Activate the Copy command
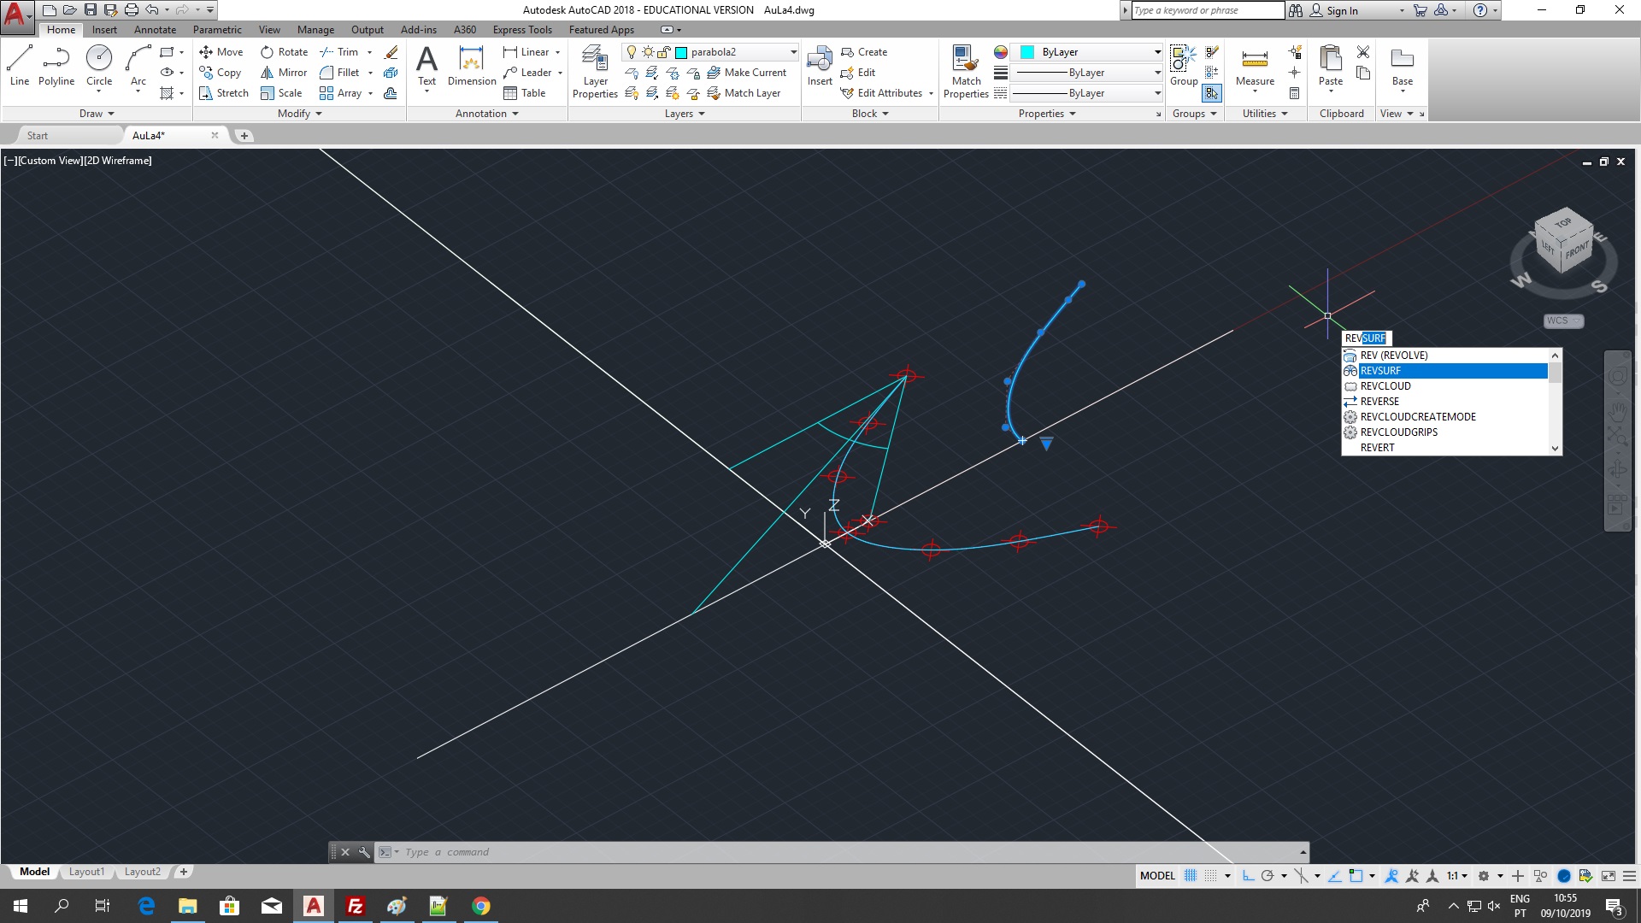This screenshot has height=923, width=1641. [221, 73]
